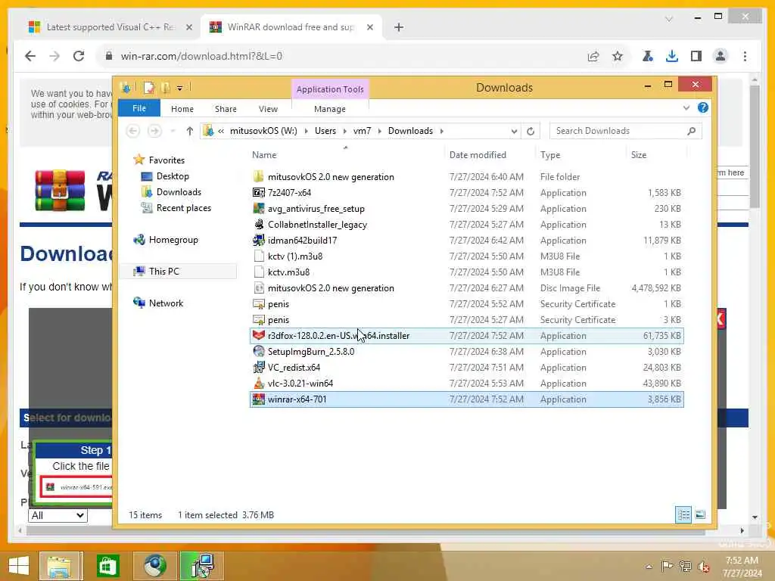This screenshot has width=775, height=581.
Task: Open the Chrome tab search chevron
Action: 669,19
